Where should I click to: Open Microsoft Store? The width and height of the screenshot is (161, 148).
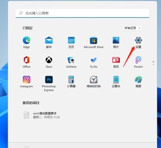tap(94, 42)
